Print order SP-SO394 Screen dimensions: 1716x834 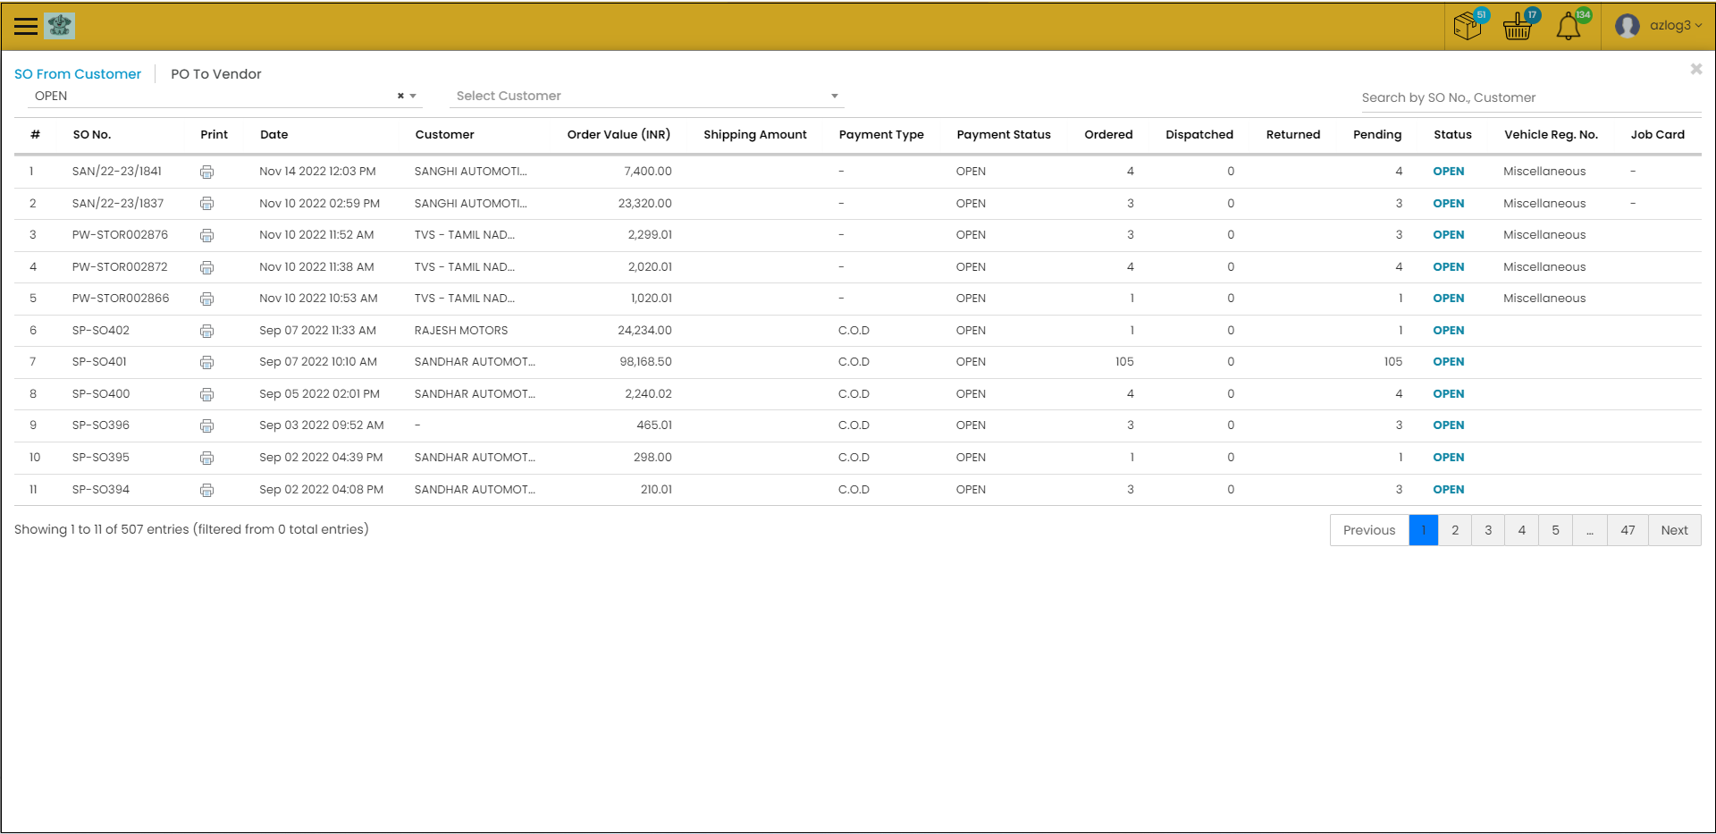[206, 490]
